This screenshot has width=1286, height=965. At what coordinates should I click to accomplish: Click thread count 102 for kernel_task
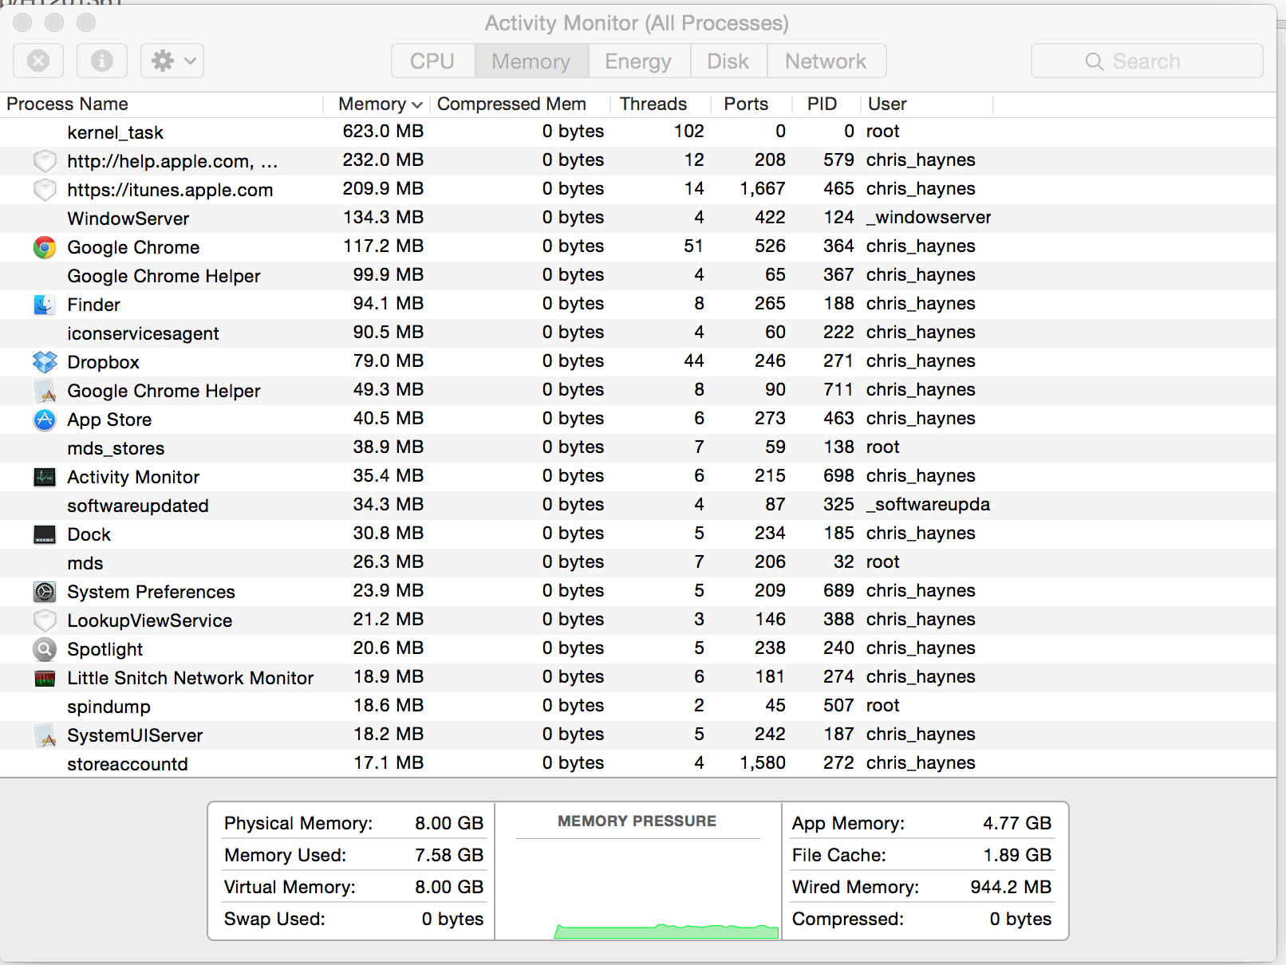pos(688,131)
